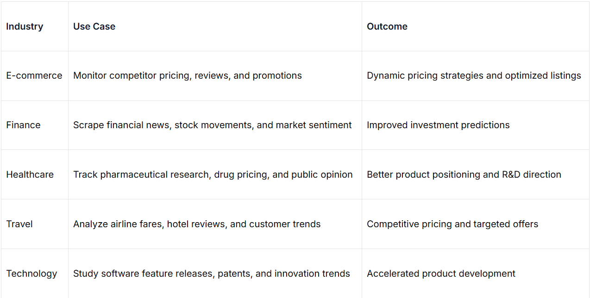Click the Track pharmaceutical research use case text

(x=213, y=174)
